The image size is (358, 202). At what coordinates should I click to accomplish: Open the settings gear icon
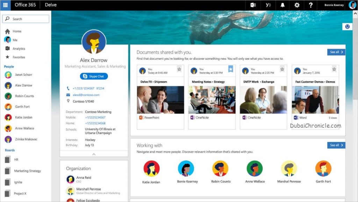[x=297, y=5]
